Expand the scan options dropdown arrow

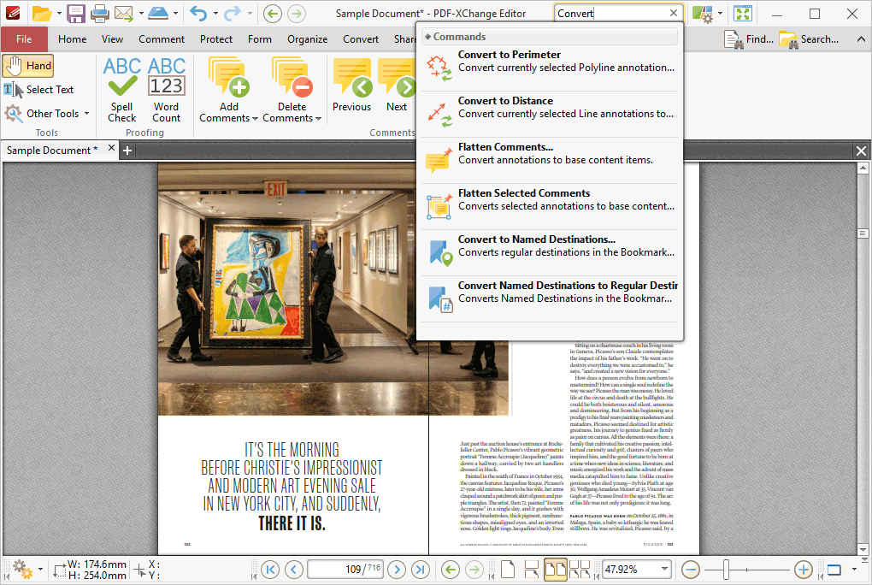175,14
